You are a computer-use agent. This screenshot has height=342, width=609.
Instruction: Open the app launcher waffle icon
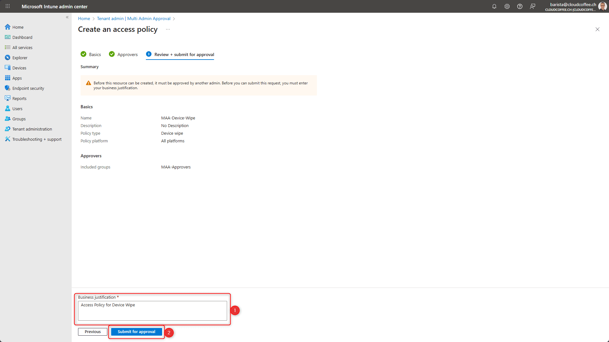click(8, 6)
